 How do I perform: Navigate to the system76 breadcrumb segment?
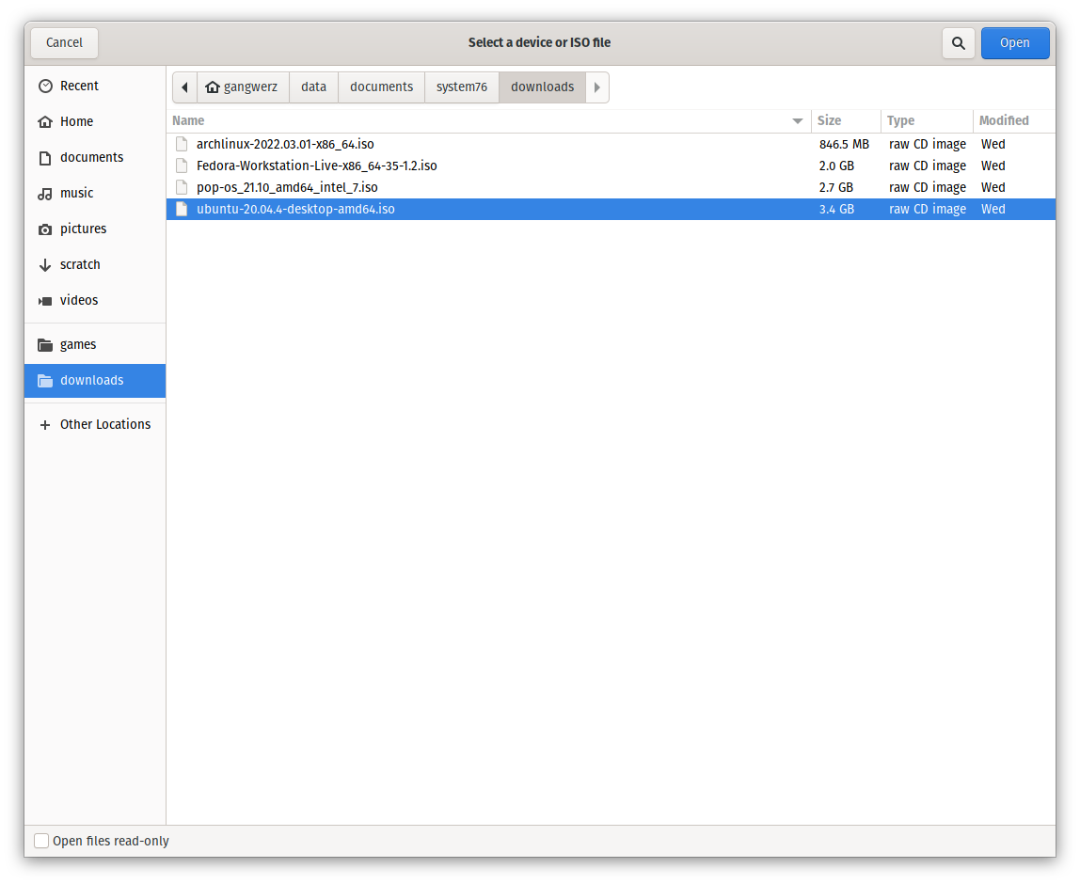461,87
